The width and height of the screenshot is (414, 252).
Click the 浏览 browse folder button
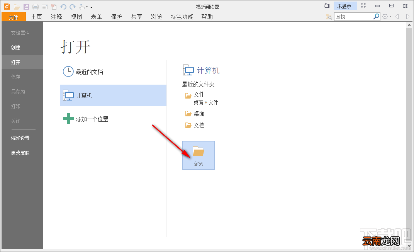198,155
